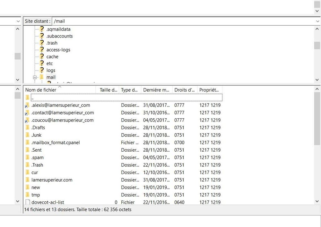Click the message log scrollbar down arrow
Viewport: 321px width, 227px height.
[317, 11]
